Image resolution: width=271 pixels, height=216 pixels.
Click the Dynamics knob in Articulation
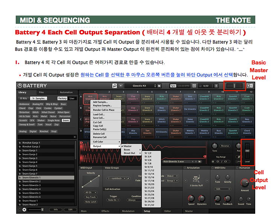[201, 199]
